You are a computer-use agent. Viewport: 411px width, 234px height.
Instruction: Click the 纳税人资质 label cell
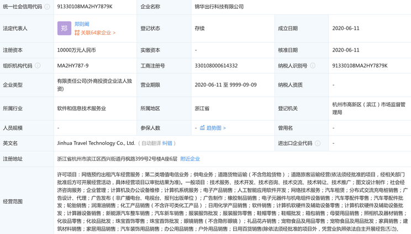[x=302, y=85]
